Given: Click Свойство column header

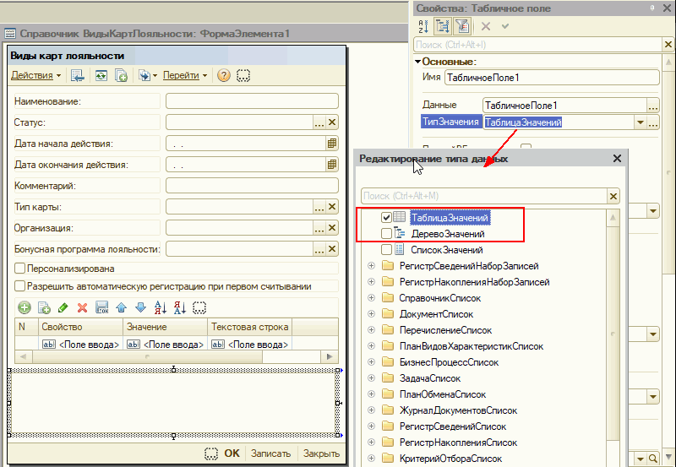Looking at the screenshot, I should tap(80, 327).
